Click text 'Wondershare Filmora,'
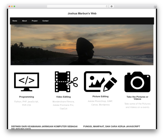This screenshot has width=164, height=139. 63,102
